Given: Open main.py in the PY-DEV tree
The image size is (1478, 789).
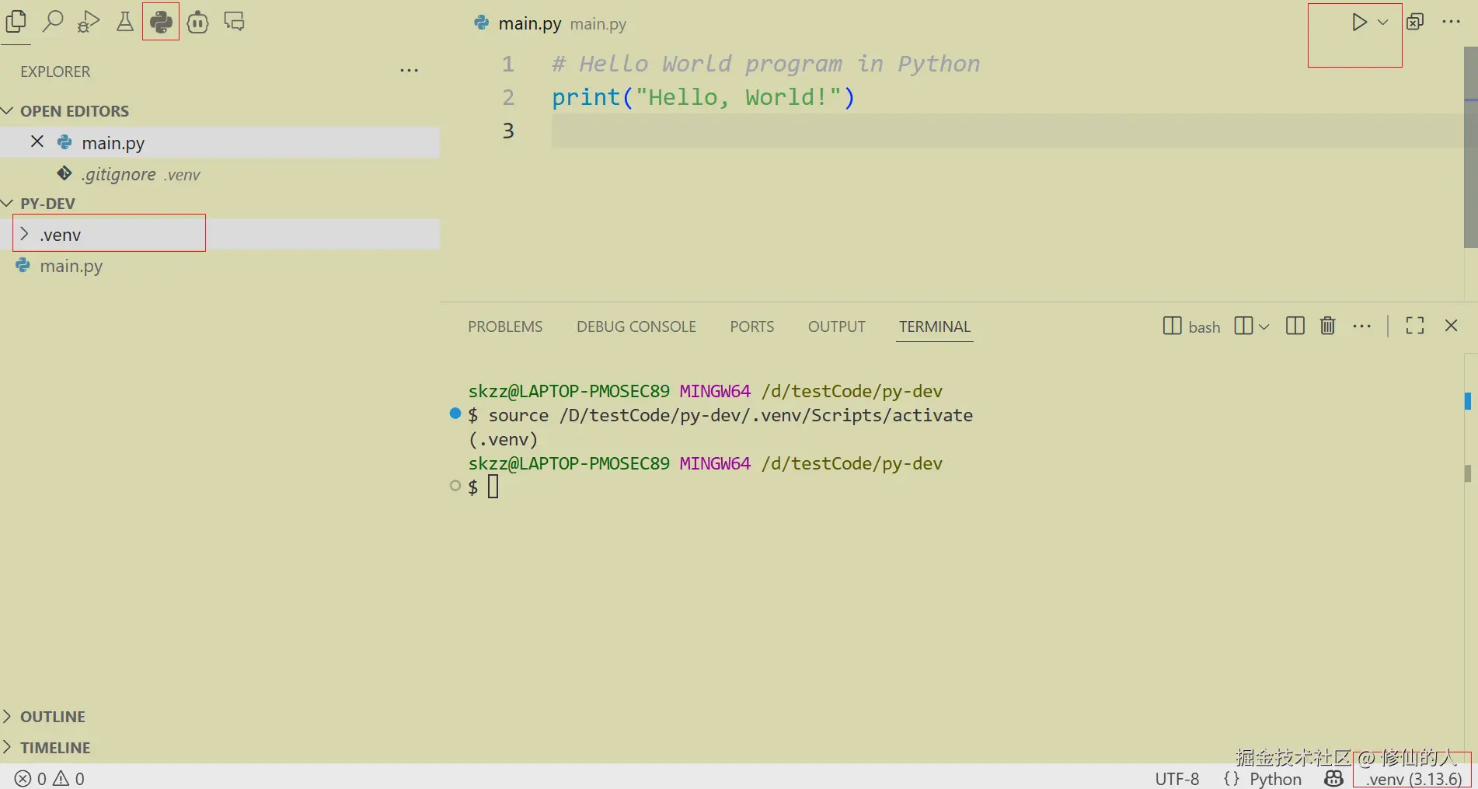Looking at the screenshot, I should pos(71,266).
